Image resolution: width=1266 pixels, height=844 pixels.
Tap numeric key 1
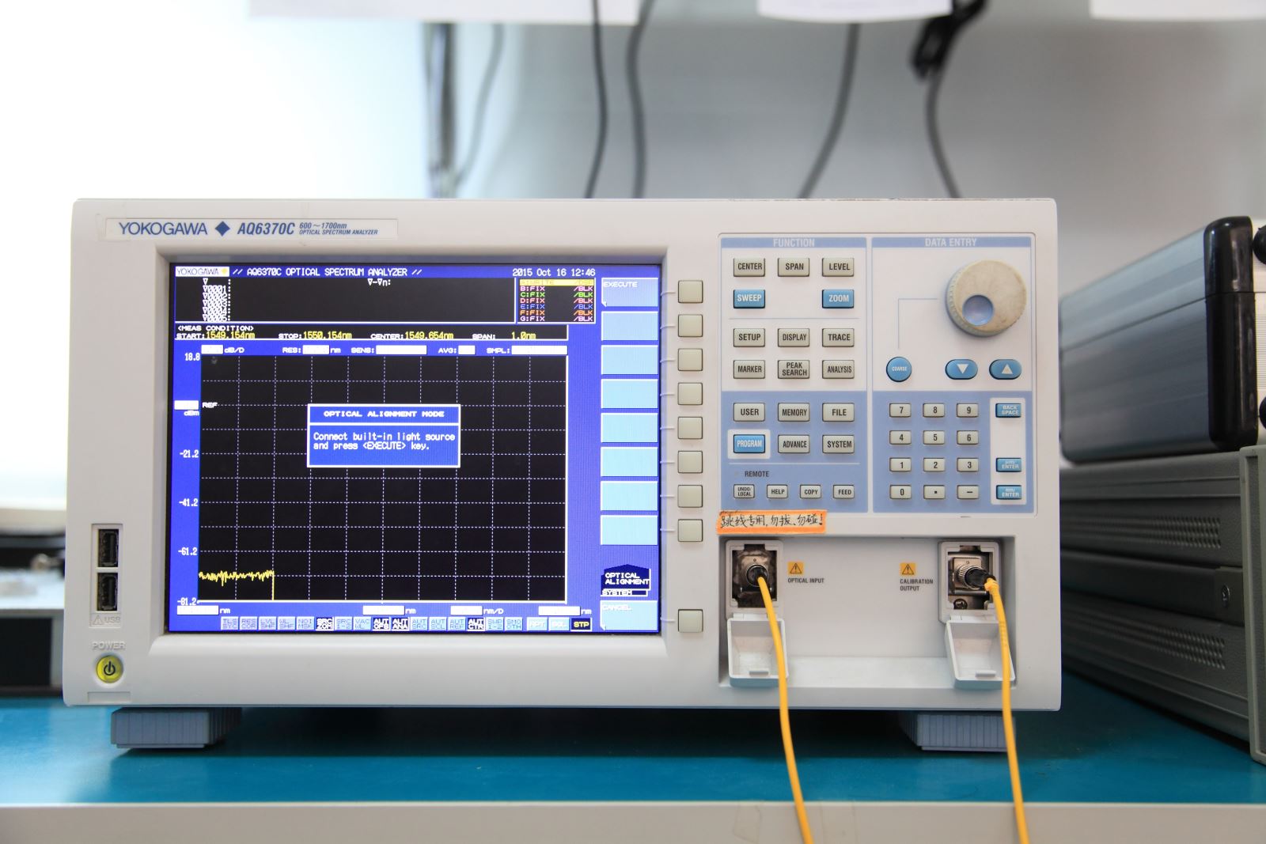(900, 465)
